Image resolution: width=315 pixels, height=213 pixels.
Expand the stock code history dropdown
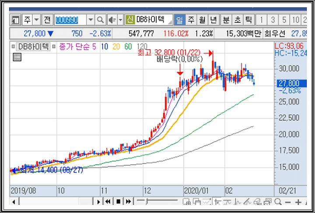[x=91, y=20]
